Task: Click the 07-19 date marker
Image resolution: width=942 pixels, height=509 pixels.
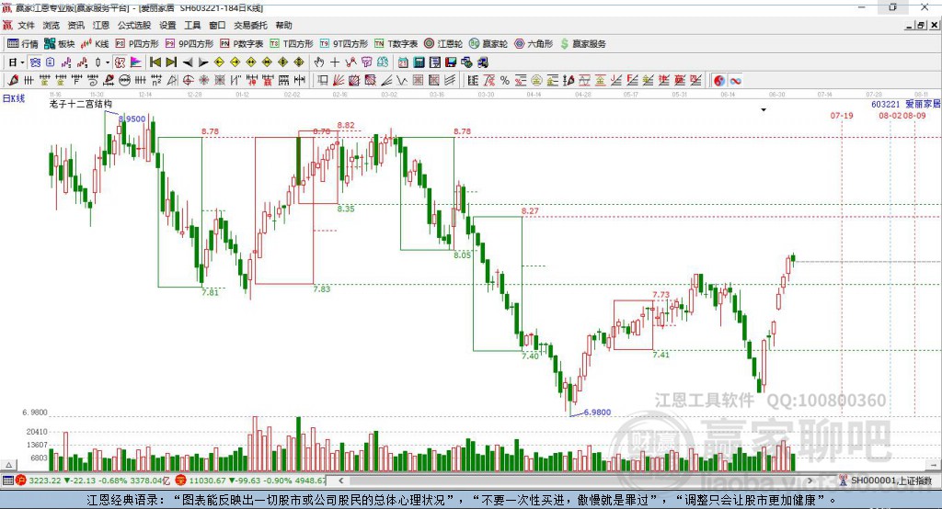Action: pos(842,115)
